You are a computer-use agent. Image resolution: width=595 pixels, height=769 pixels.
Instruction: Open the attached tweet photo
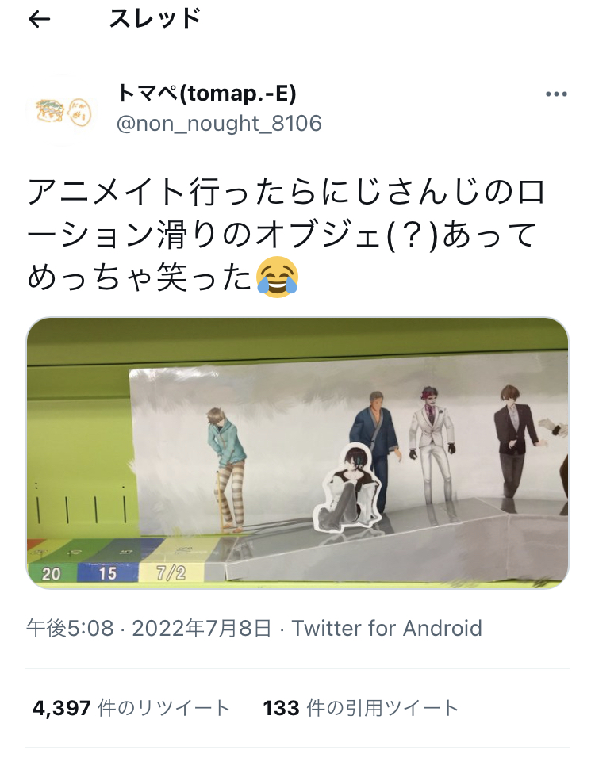click(x=297, y=453)
